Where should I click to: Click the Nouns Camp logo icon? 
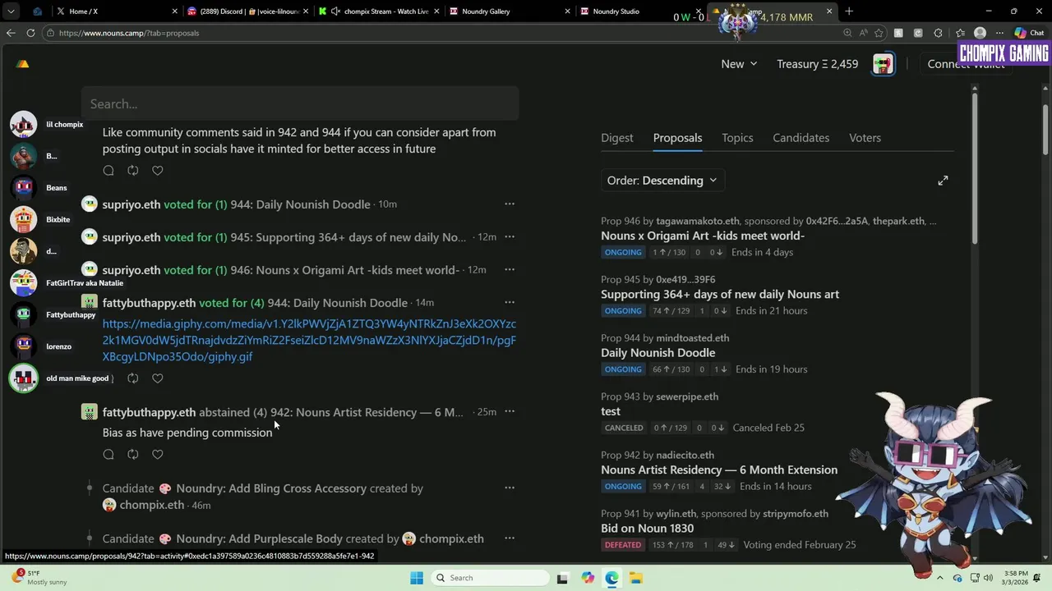(x=22, y=64)
